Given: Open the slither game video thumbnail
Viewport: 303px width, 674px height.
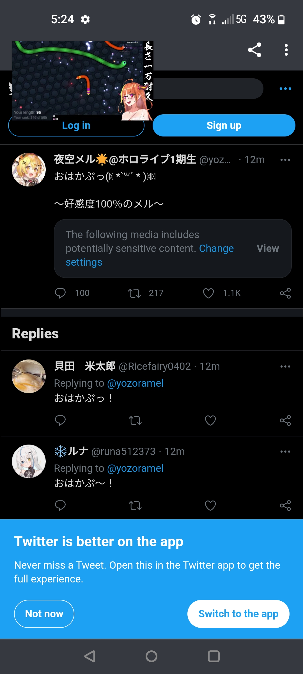Looking at the screenshot, I should pyautogui.click(x=82, y=81).
